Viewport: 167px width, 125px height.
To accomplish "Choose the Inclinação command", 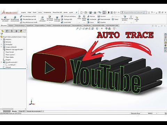I will pyautogui.click(x=92, y=19).
